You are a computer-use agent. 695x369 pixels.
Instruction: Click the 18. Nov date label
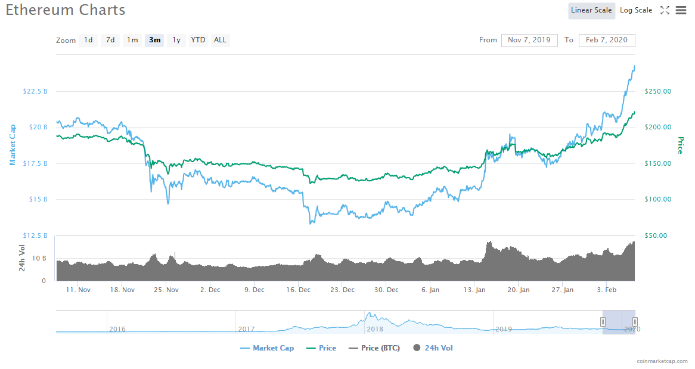122,290
